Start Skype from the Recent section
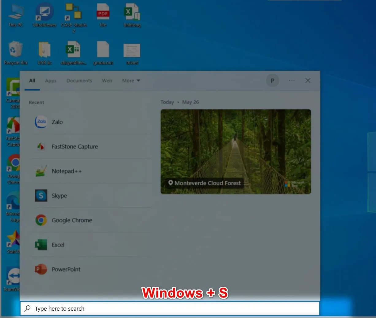The width and height of the screenshot is (376, 318). pos(59,196)
